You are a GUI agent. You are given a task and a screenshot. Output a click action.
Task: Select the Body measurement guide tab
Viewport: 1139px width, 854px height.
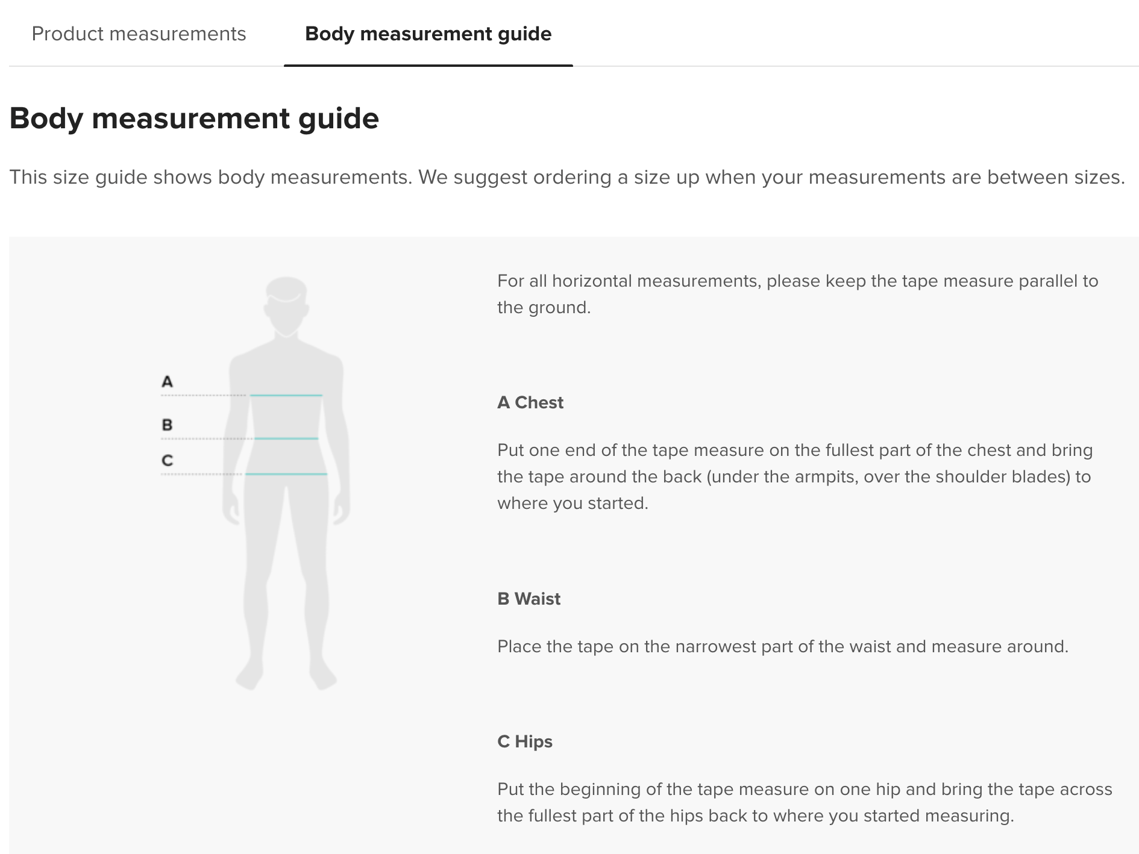[428, 34]
